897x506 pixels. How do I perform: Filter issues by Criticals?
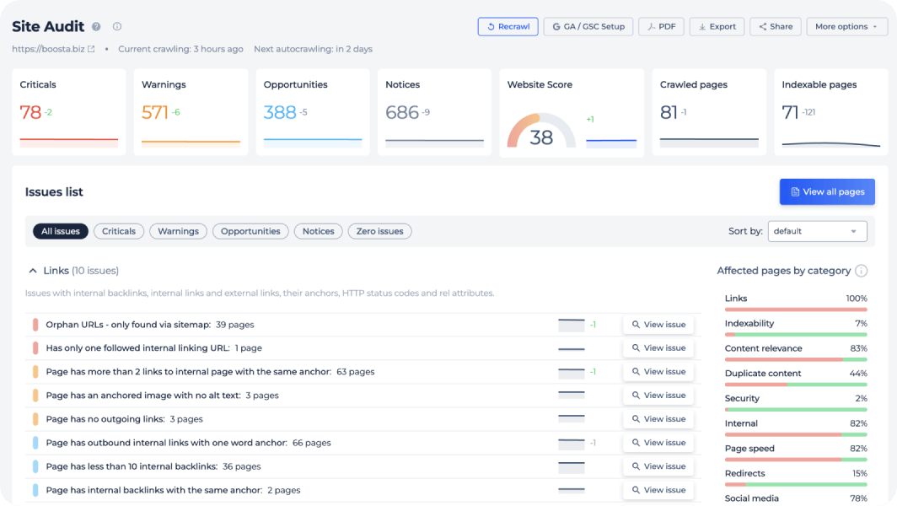pyautogui.click(x=118, y=231)
